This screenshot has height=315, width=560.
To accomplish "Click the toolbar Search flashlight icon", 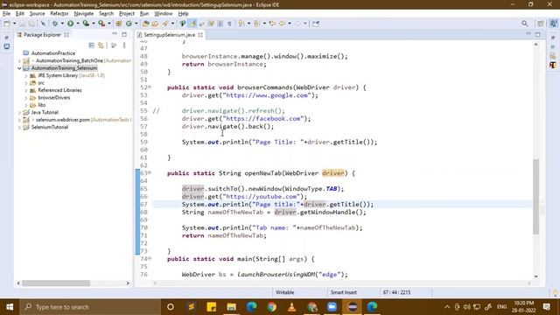I will (165, 24).
